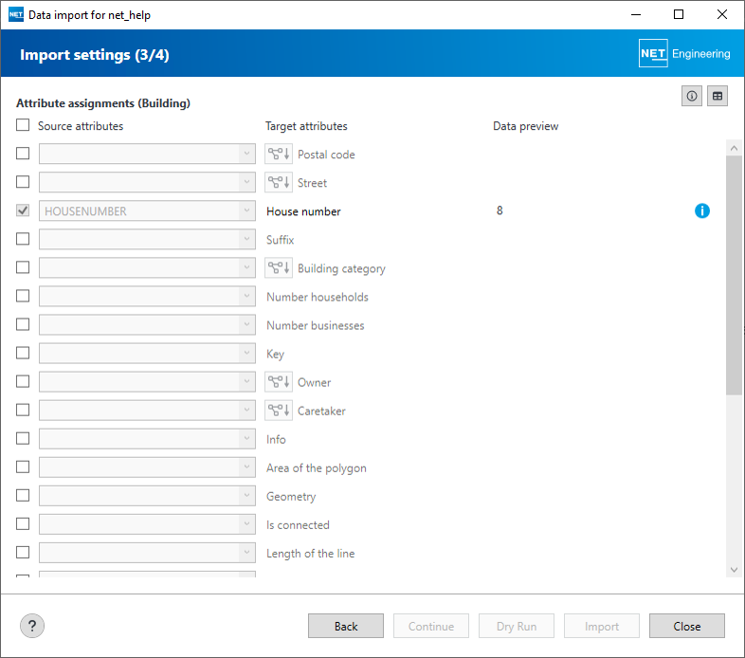Click the mapping icon beside Street

click(279, 183)
